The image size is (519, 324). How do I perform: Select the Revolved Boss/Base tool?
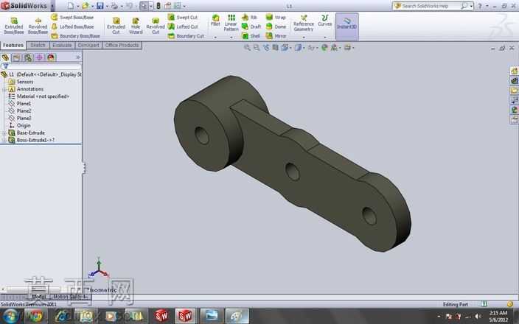(x=38, y=26)
